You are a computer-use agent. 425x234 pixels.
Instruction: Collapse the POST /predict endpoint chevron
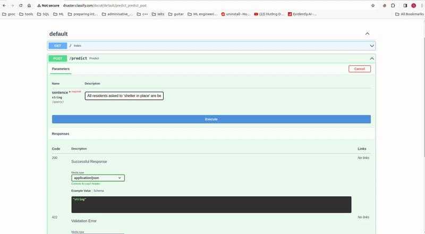pyautogui.click(x=372, y=58)
